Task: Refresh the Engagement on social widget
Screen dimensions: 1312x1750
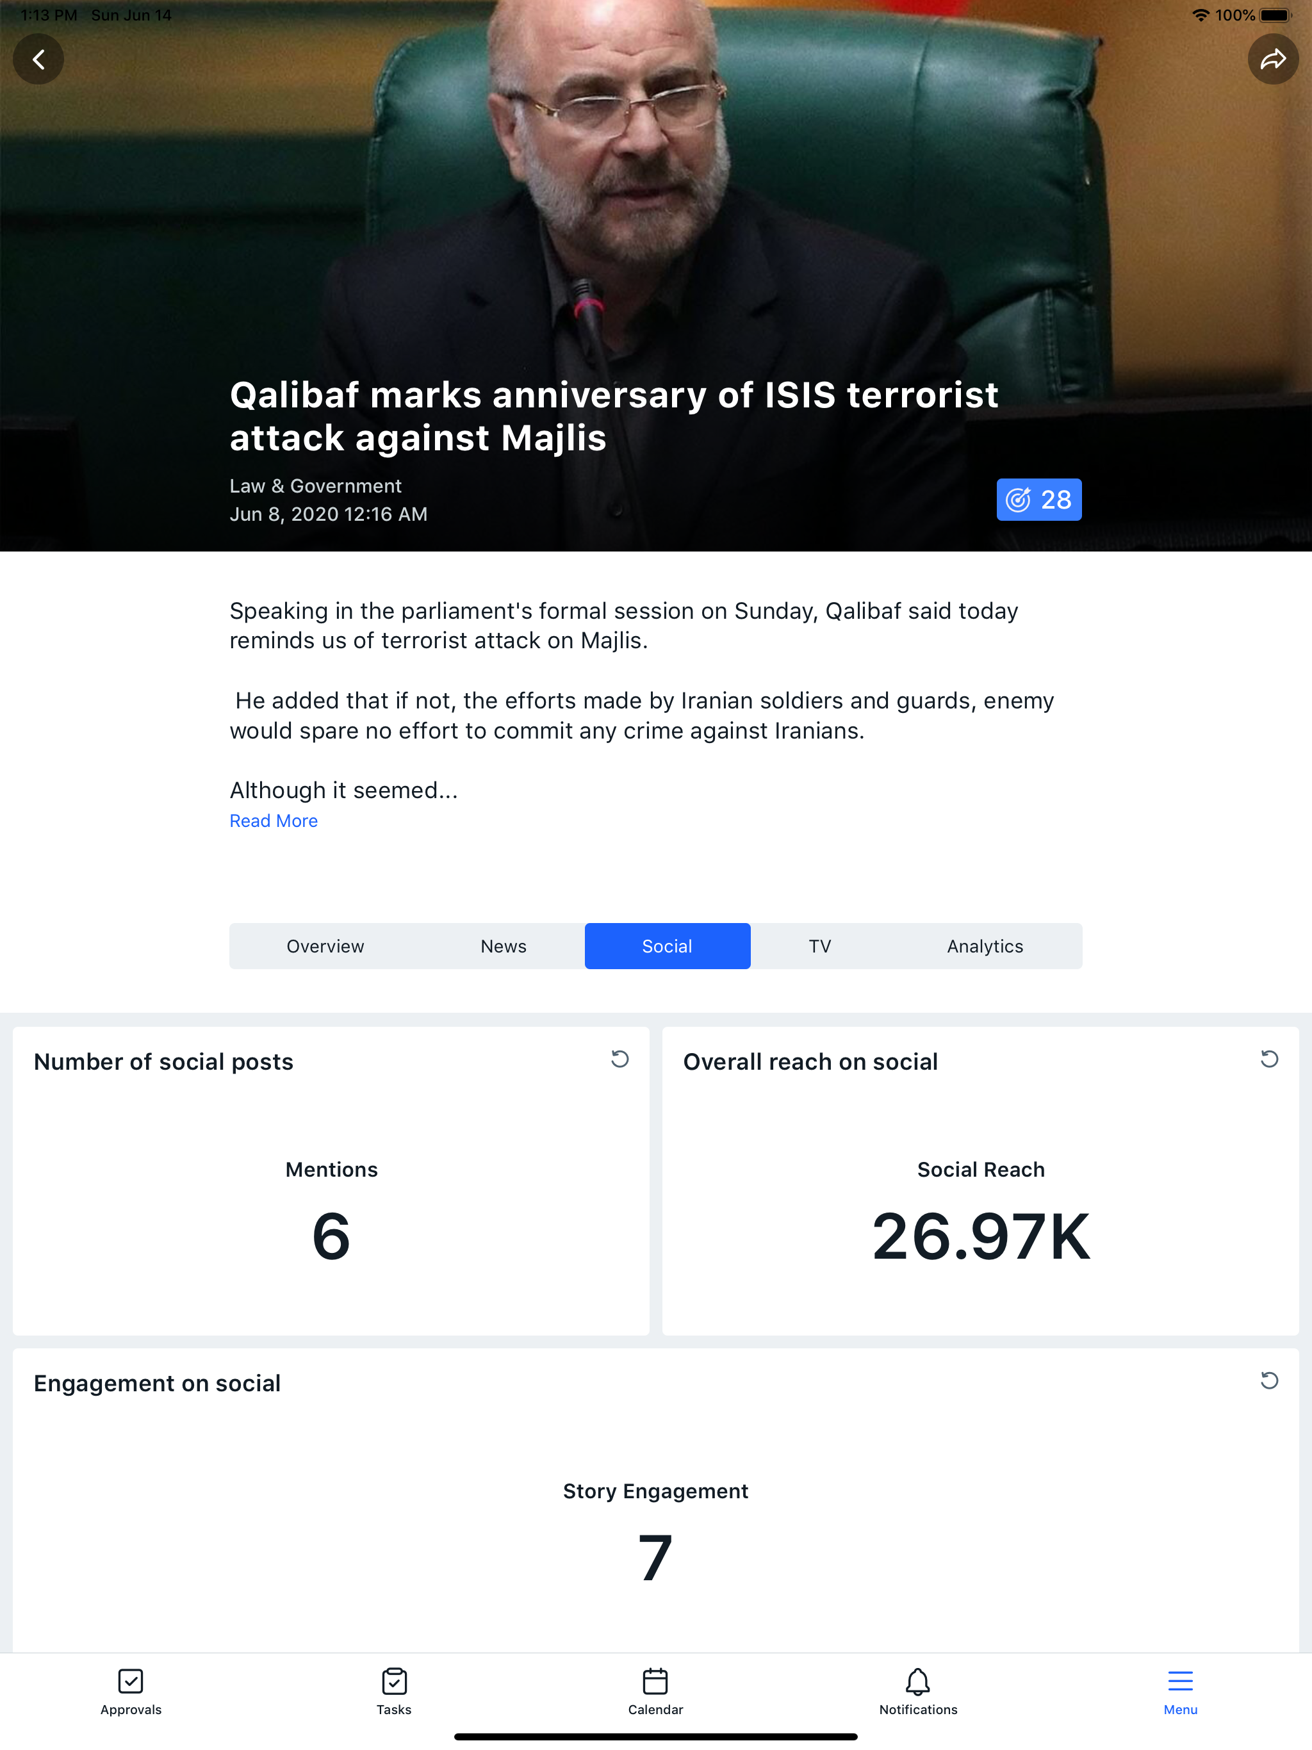Action: [1270, 1380]
